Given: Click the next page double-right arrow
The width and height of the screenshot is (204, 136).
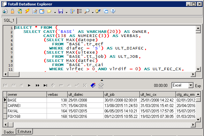Looking at the screenshot, I should pos(37,85).
